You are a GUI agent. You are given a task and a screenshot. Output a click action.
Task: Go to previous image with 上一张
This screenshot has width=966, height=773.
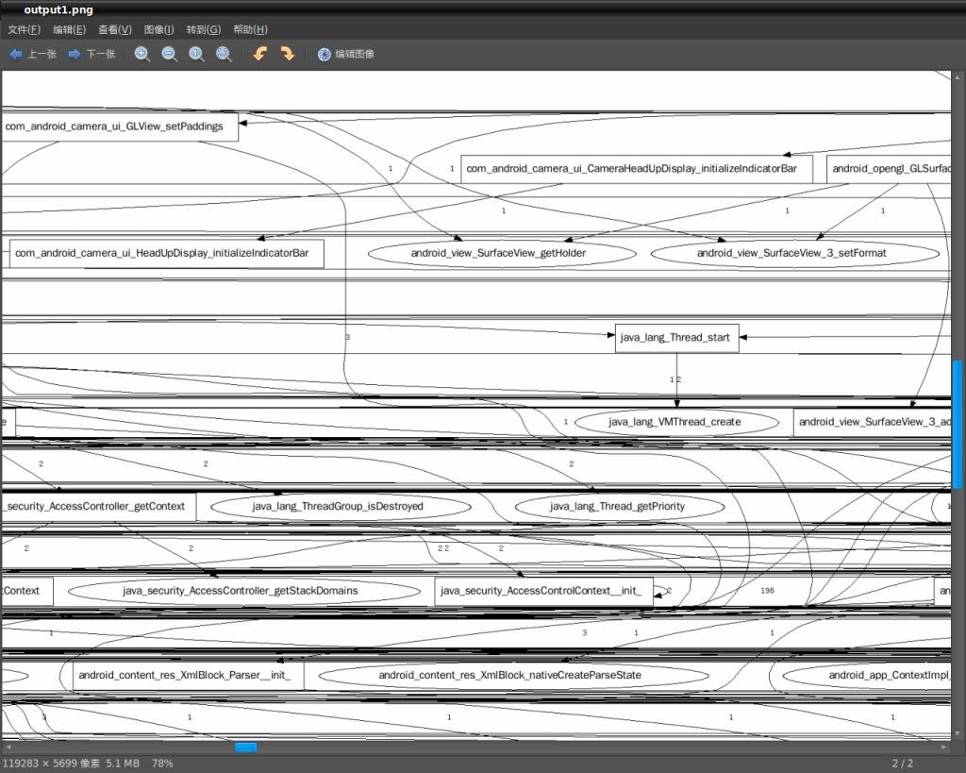[x=33, y=55]
